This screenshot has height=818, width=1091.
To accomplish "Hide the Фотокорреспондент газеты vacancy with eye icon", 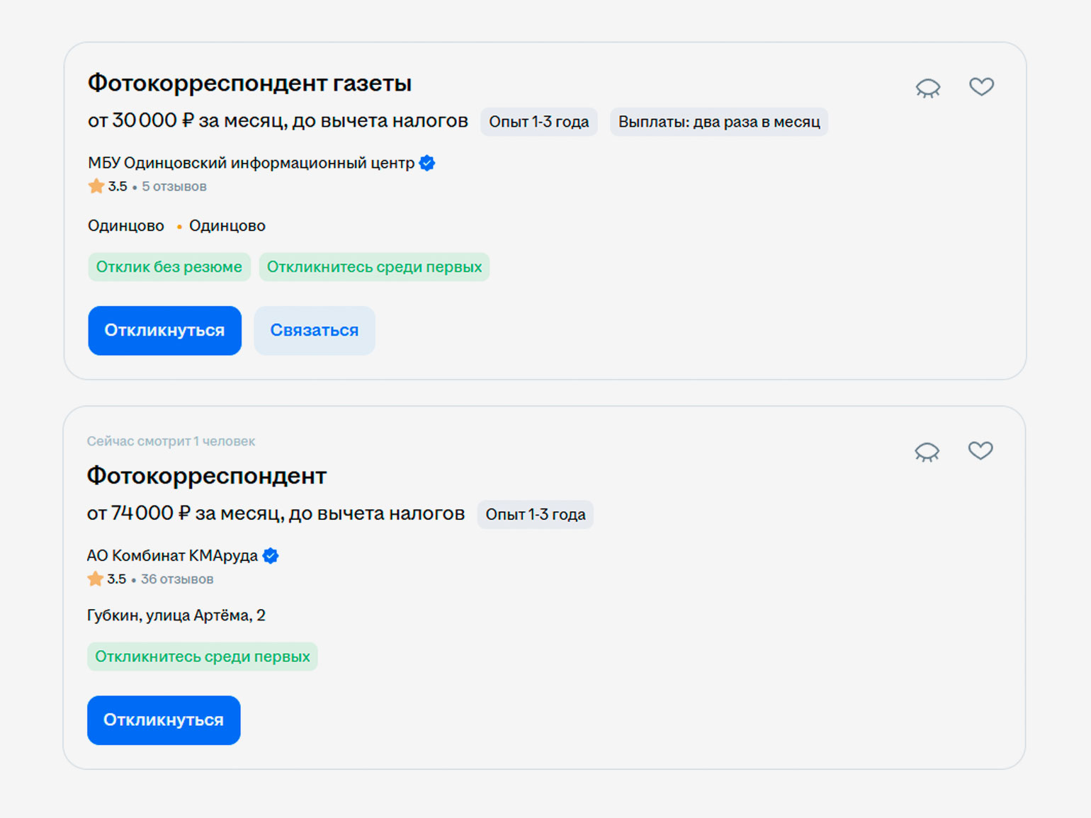I will tap(927, 88).
